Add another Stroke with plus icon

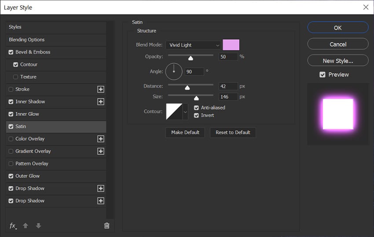(101, 89)
